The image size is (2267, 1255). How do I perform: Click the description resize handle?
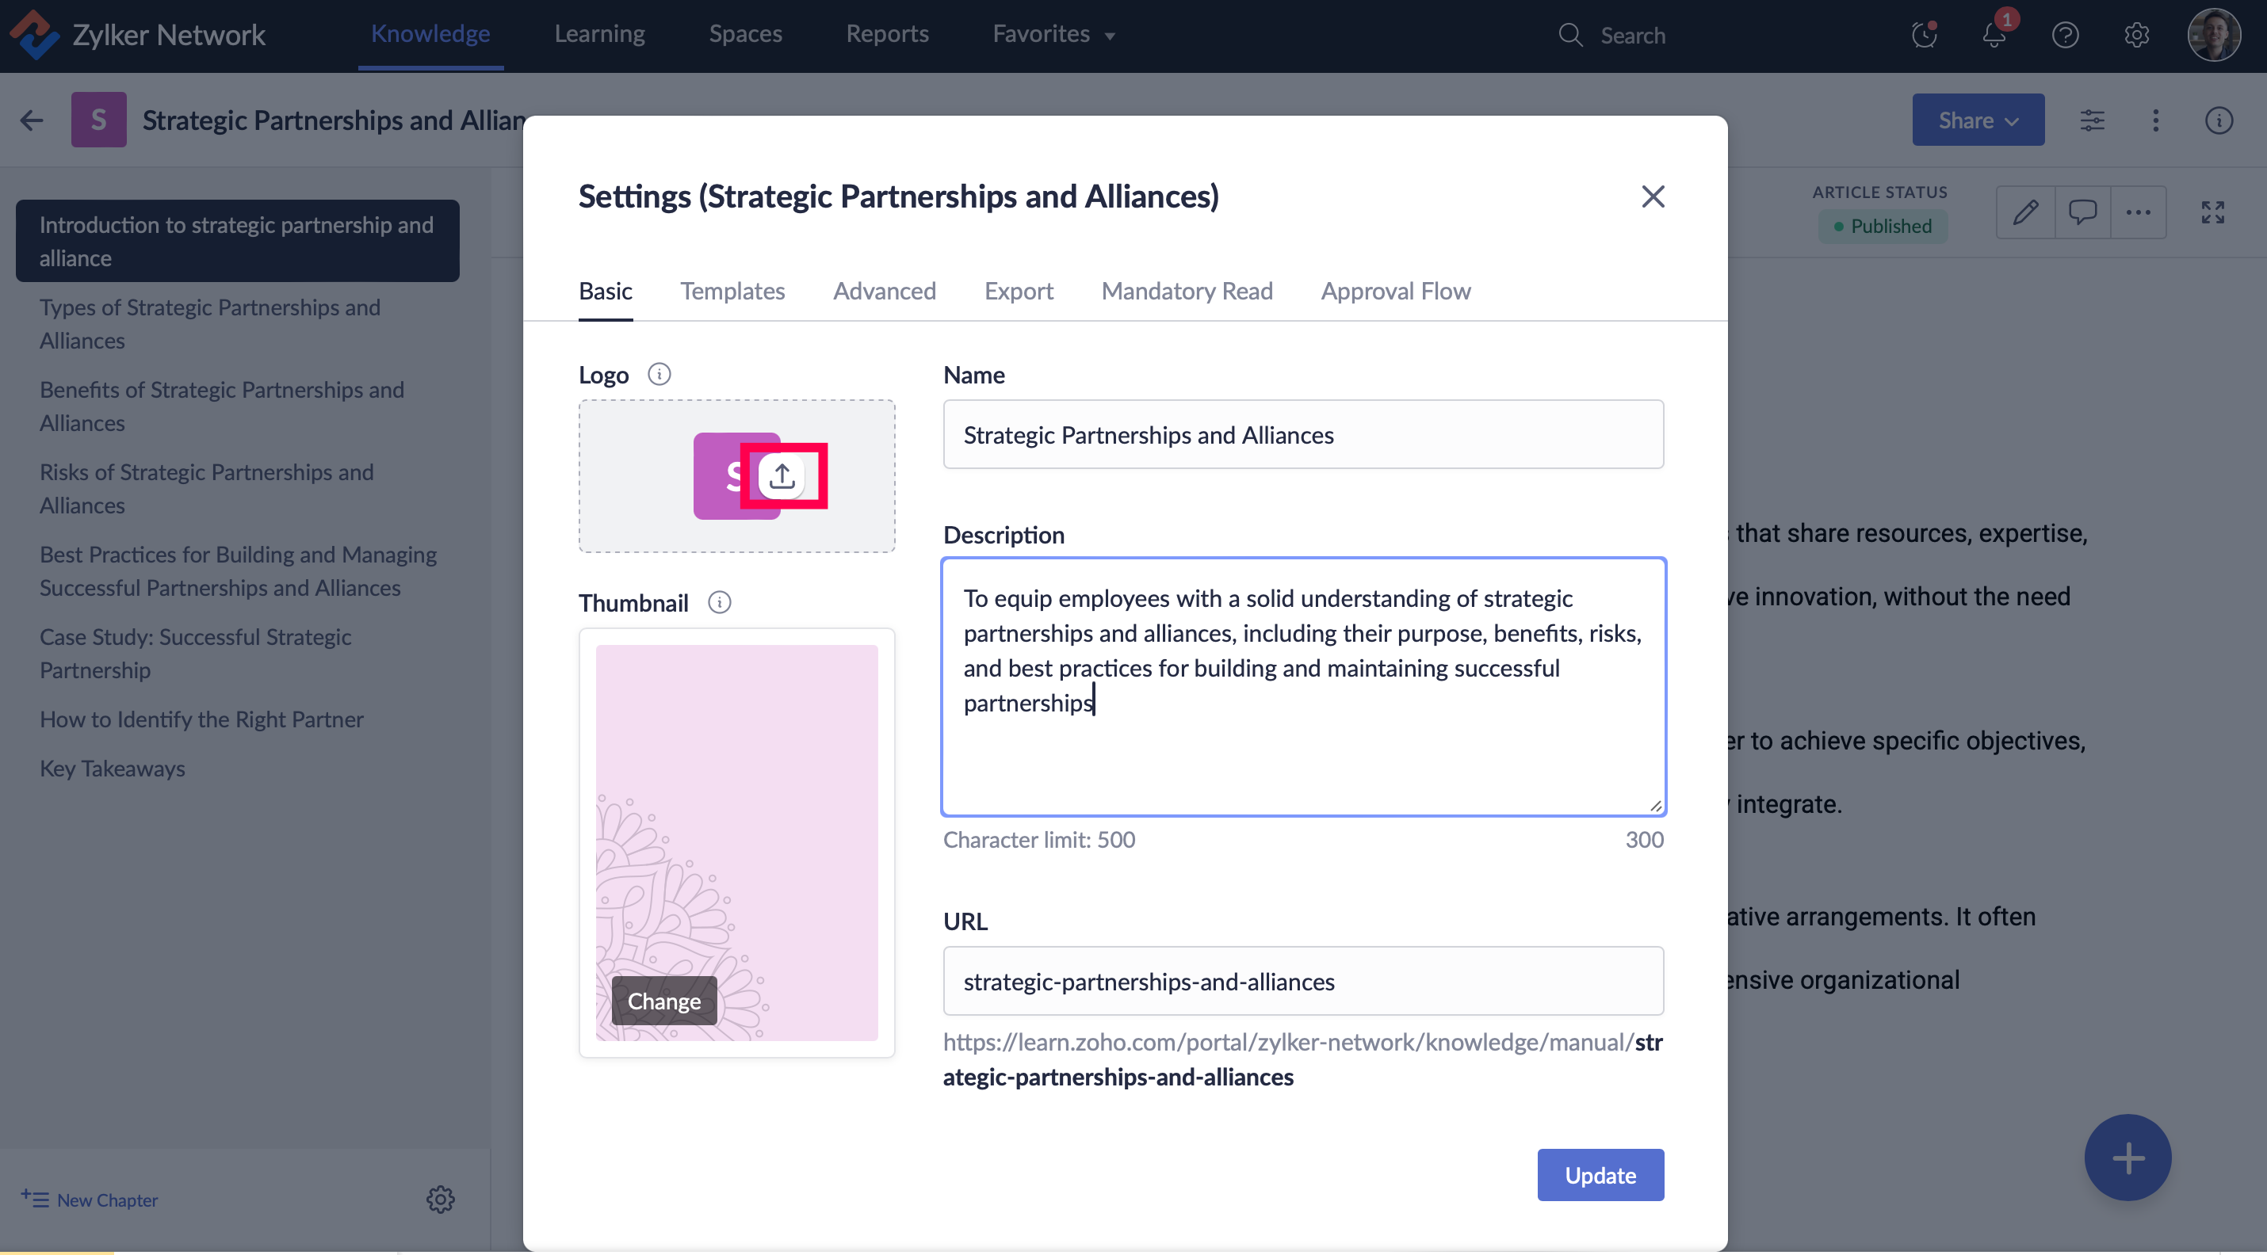point(1654,805)
